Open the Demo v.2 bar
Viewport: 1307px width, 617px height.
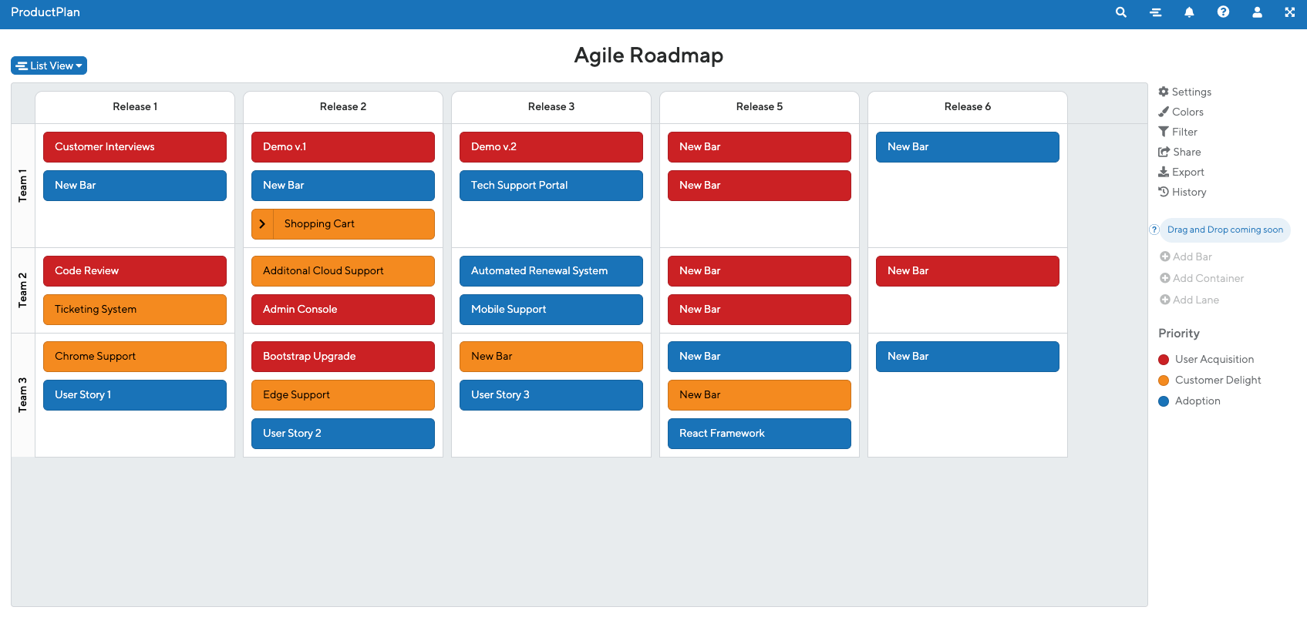pos(551,147)
